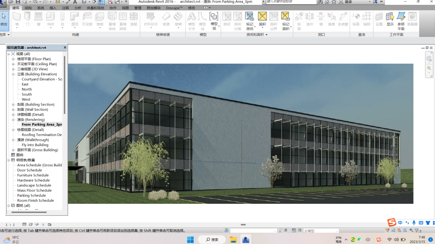
Task: Click the Windows taskbar search box
Action: [x=212, y=240]
